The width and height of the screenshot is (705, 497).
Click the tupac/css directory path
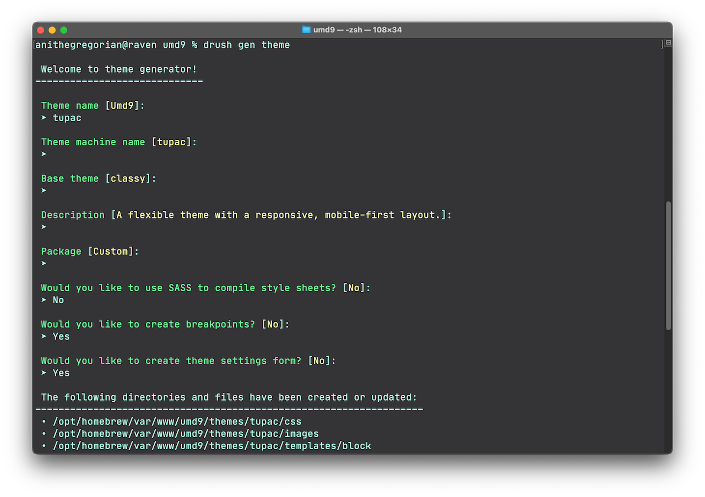click(176, 421)
